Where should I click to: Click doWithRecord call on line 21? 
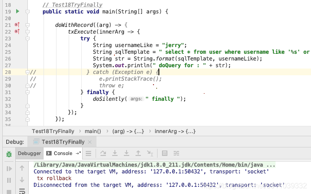tap(74, 25)
